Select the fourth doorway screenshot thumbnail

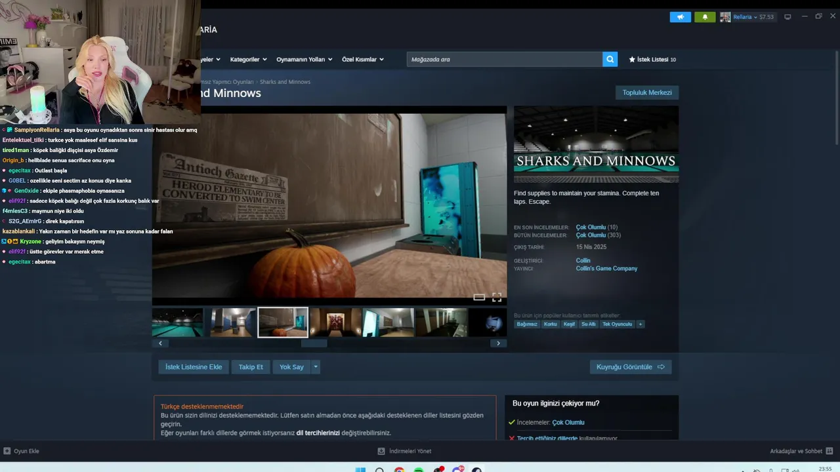point(335,323)
